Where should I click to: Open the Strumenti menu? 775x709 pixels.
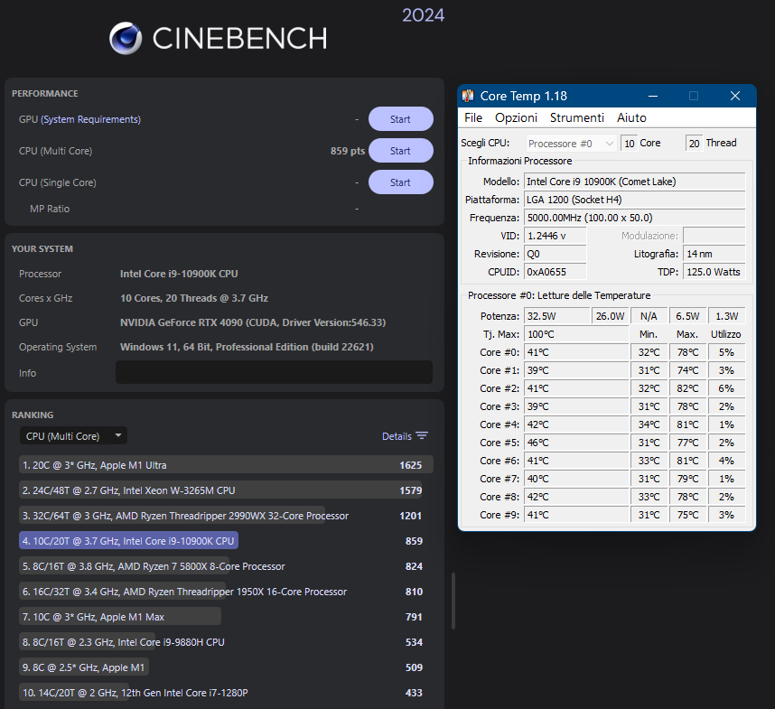(x=577, y=117)
